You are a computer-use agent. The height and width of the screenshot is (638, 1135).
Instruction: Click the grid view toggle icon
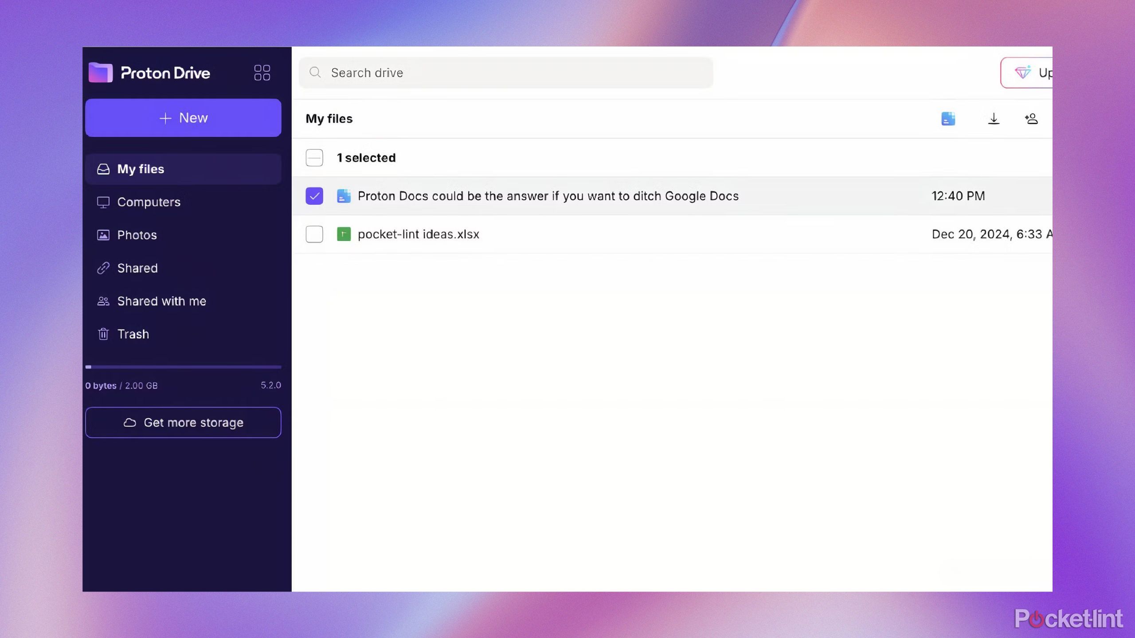tap(262, 72)
